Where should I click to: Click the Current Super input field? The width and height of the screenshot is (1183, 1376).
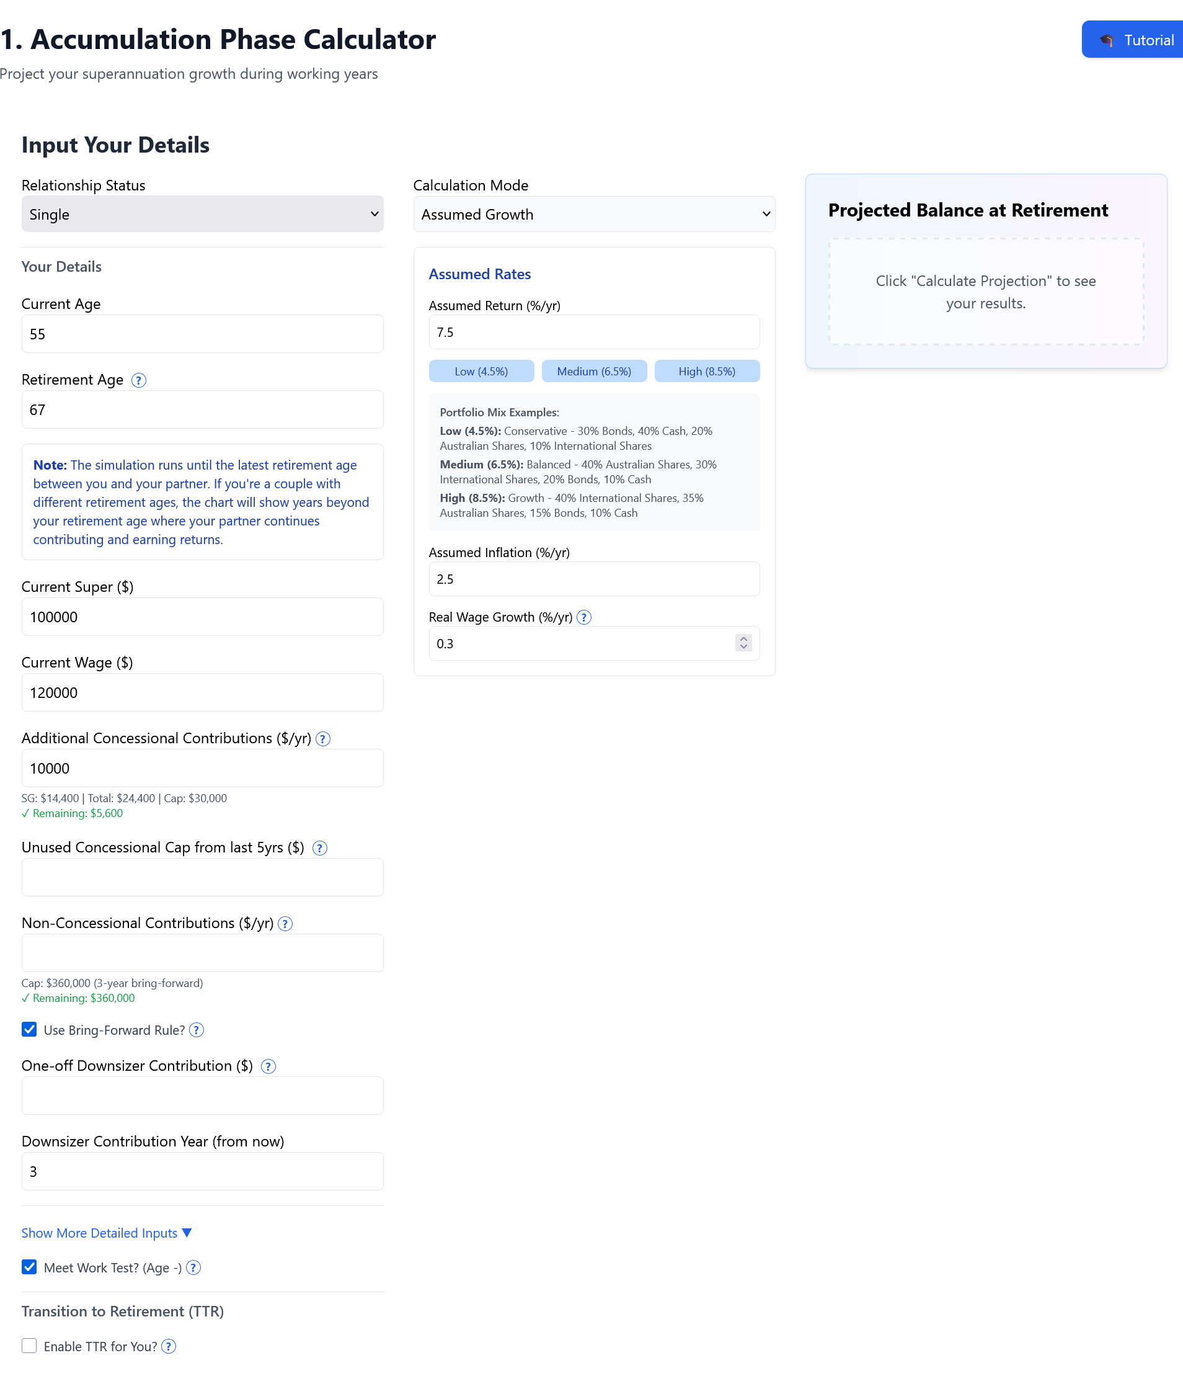tap(203, 617)
